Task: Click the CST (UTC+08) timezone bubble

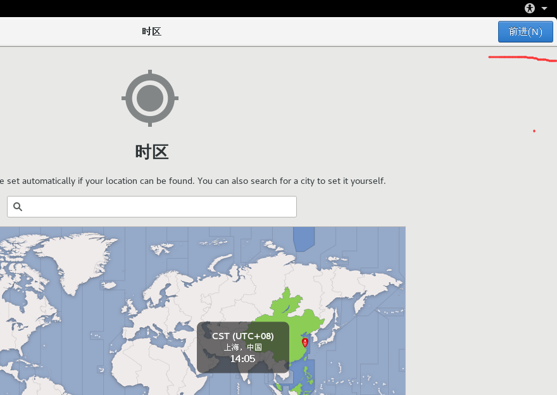Action: [x=243, y=347]
